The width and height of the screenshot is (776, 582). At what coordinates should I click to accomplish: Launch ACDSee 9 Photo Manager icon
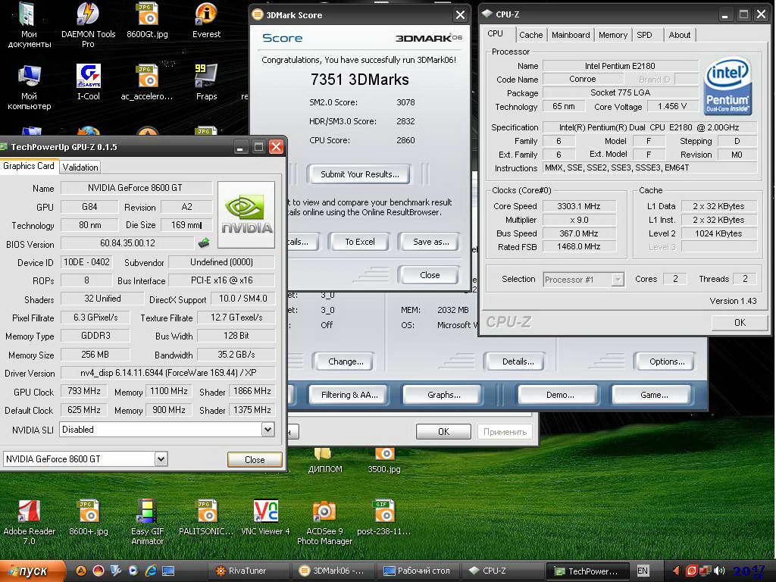324,521
